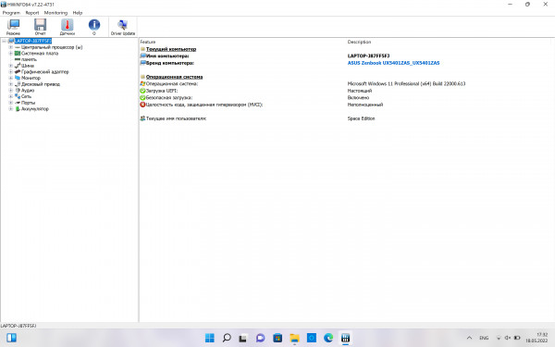This screenshot has width=555, height=347.
Task: Select Графический адаптер tree item
Action: point(45,71)
